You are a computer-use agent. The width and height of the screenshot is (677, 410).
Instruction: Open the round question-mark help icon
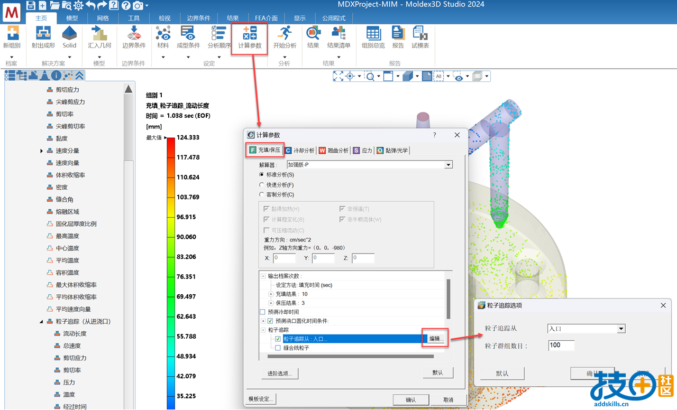tap(125, 5)
